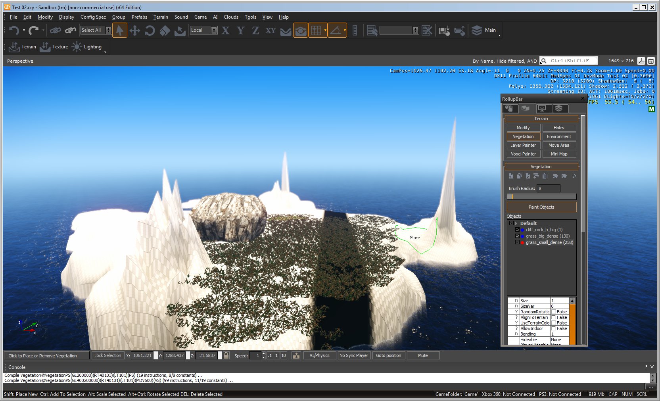Click the Goto position button

click(x=388, y=355)
